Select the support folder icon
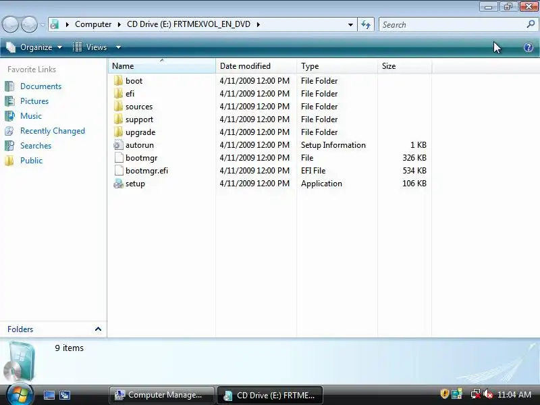The height and width of the screenshot is (405, 540). (x=118, y=119)
